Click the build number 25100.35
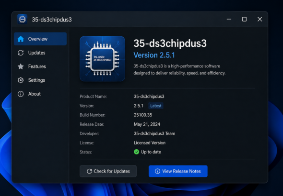 pos(143,115)
